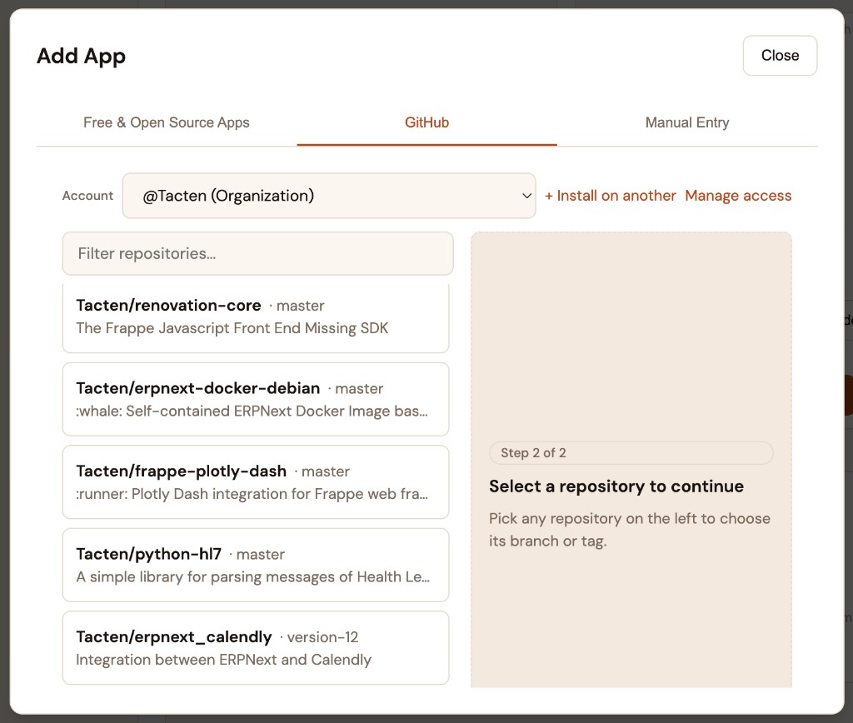The image size is (853, 723).
Task: Click the Step 2 of 2 badge
Action: [x=631, y=452]
